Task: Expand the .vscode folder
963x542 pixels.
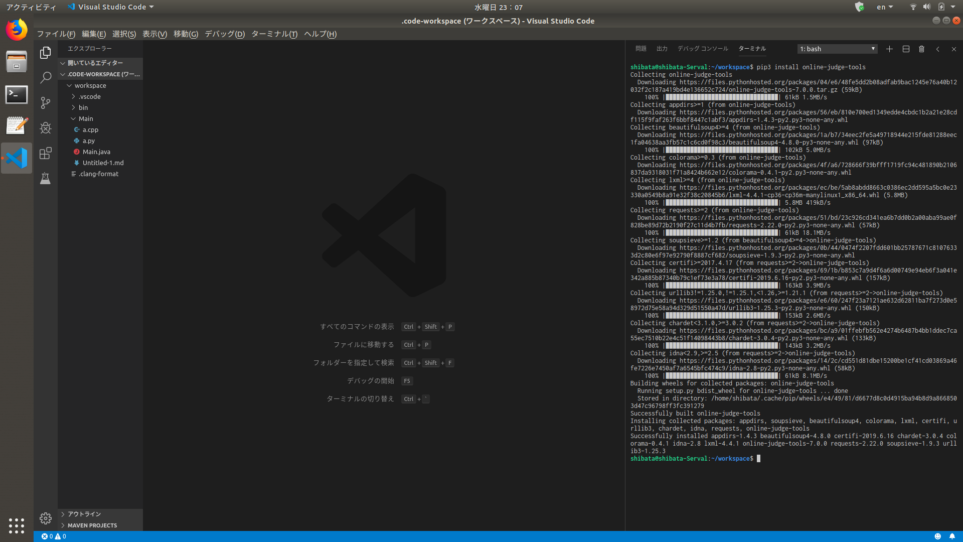Action: click(89, 96)
